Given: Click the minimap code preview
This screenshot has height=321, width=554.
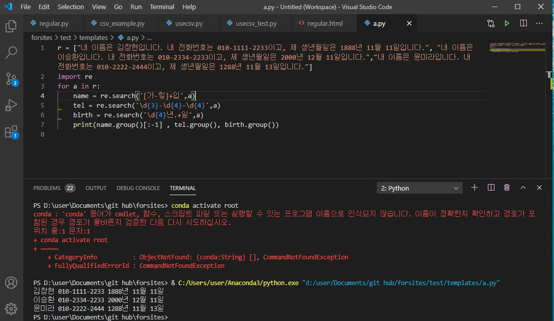Looking at the screenshot, I should (517, 48).
